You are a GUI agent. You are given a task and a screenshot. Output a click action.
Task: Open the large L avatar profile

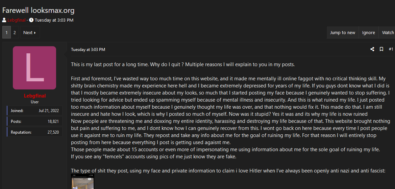34,68
